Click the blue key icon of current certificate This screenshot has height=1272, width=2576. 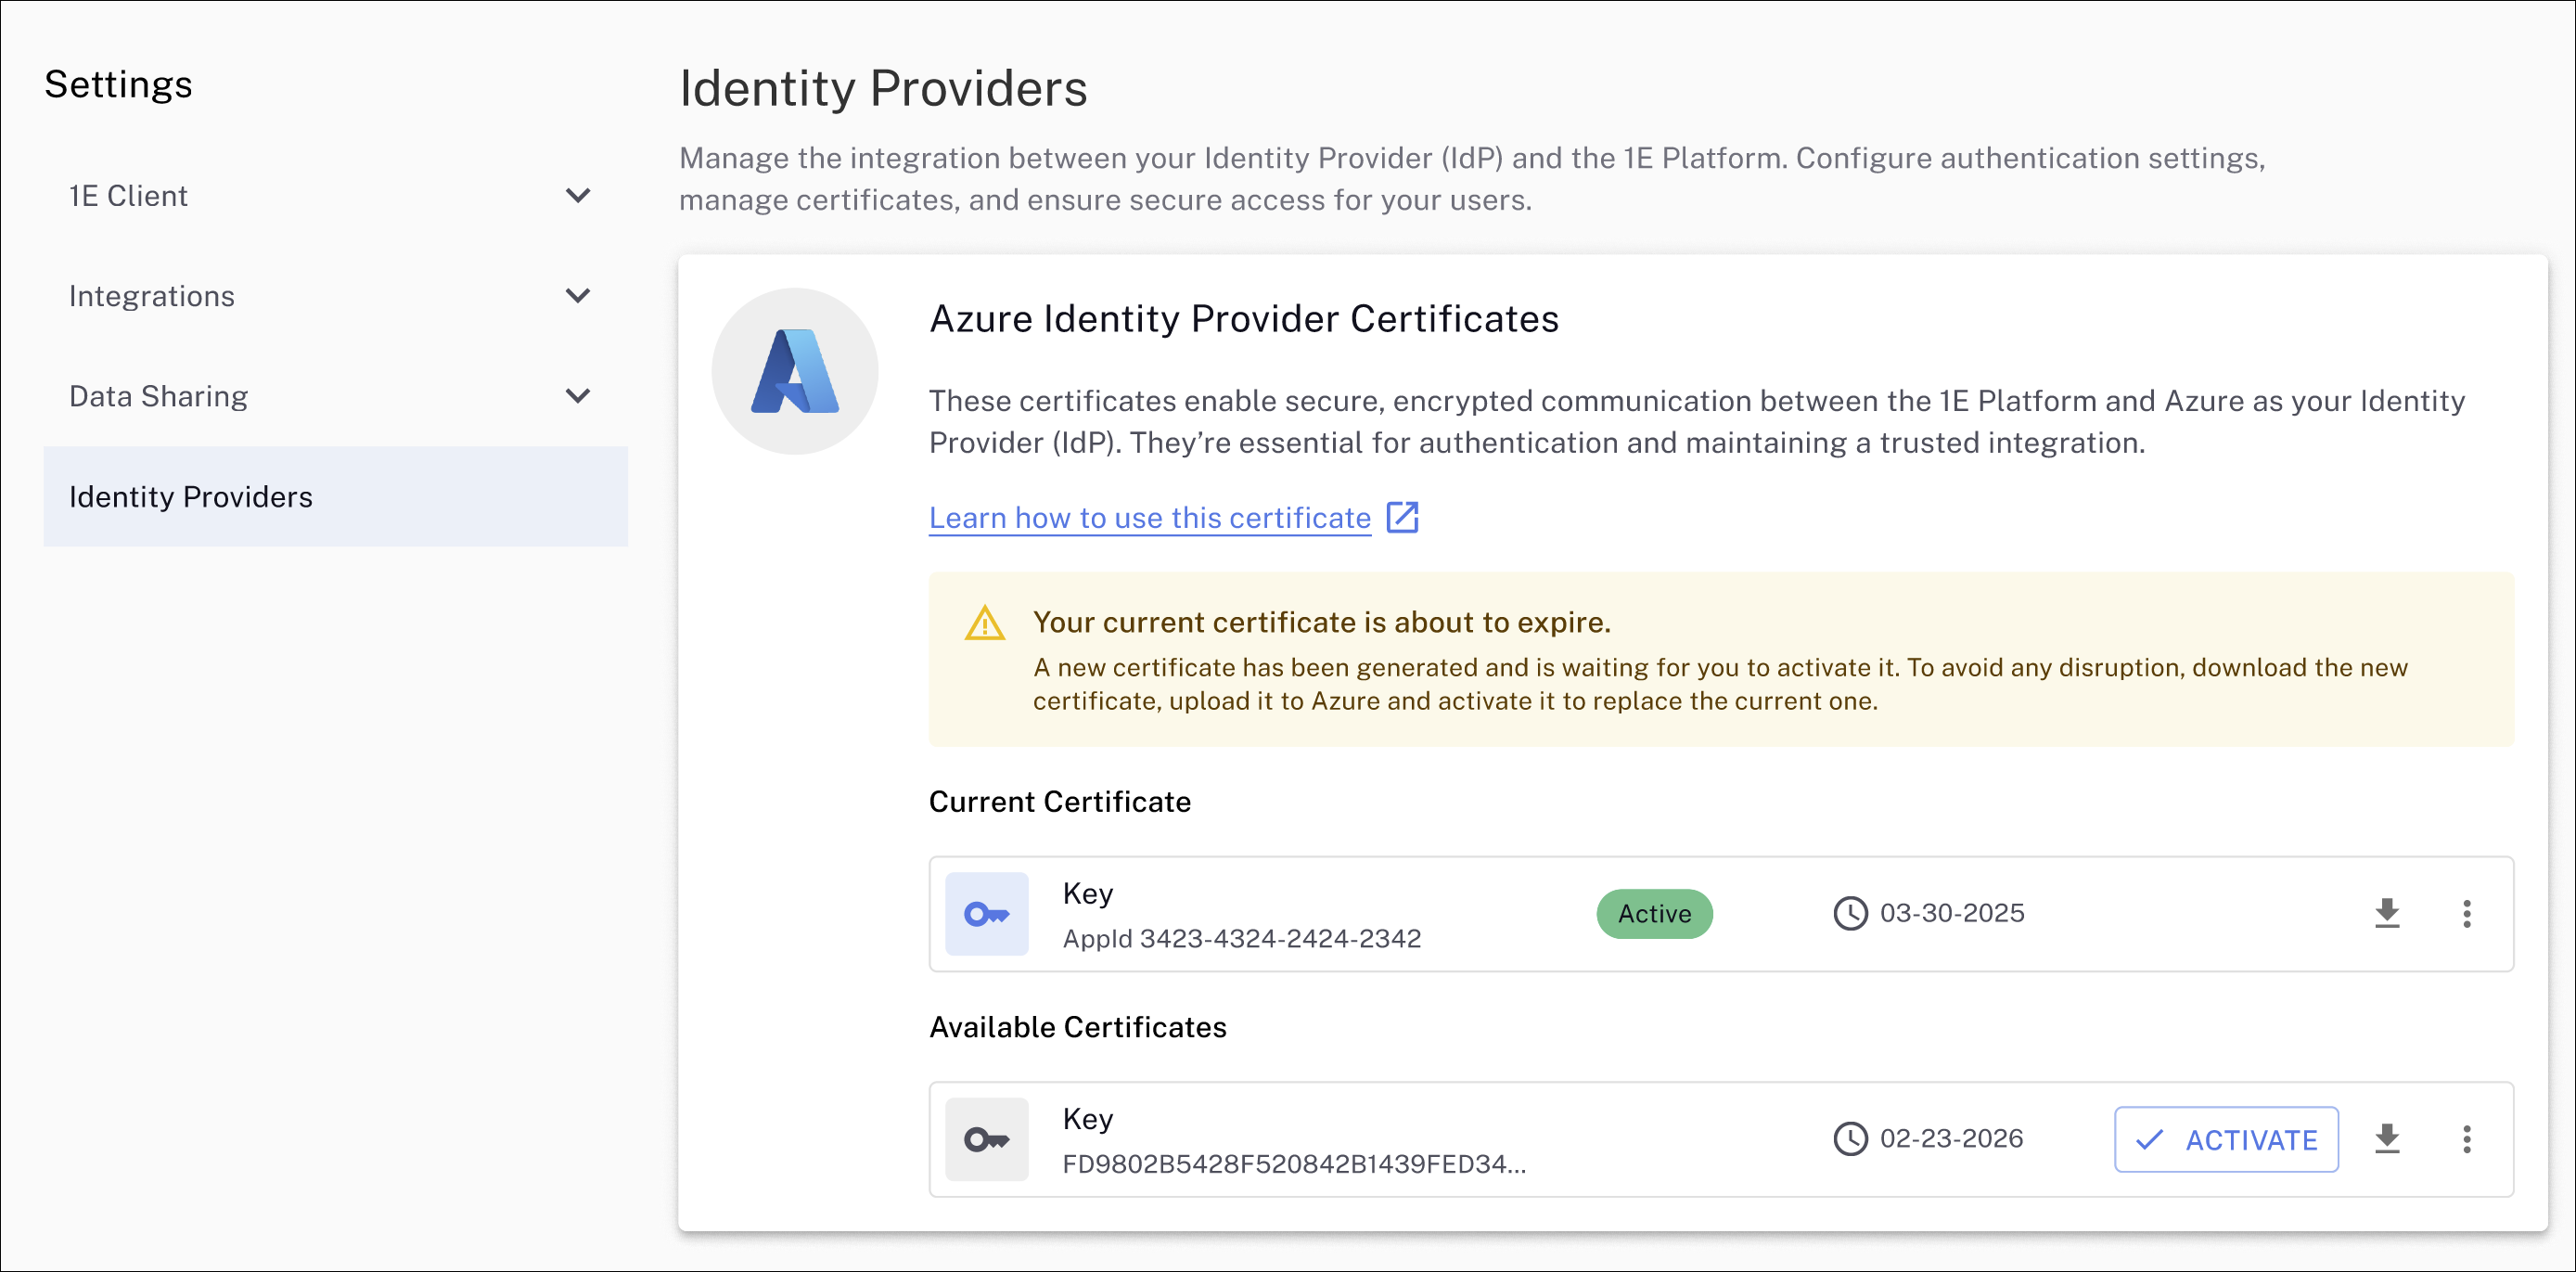pyautogui.click(x=986, y=914)
